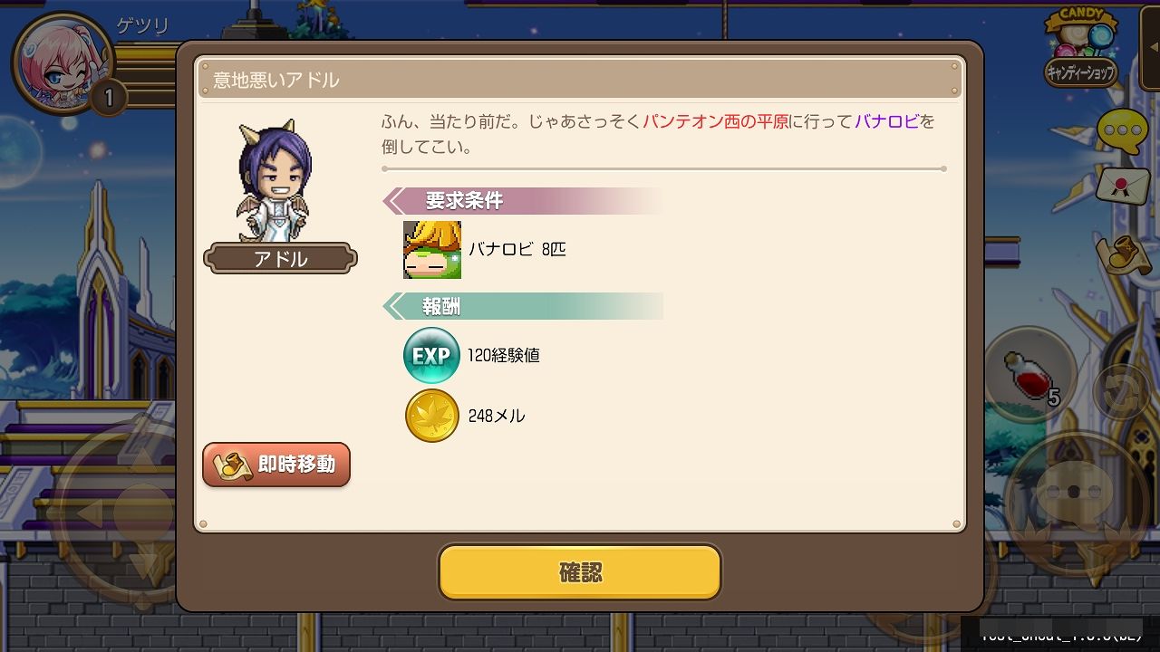Tap the player character avatar portrait

(60, 63)
